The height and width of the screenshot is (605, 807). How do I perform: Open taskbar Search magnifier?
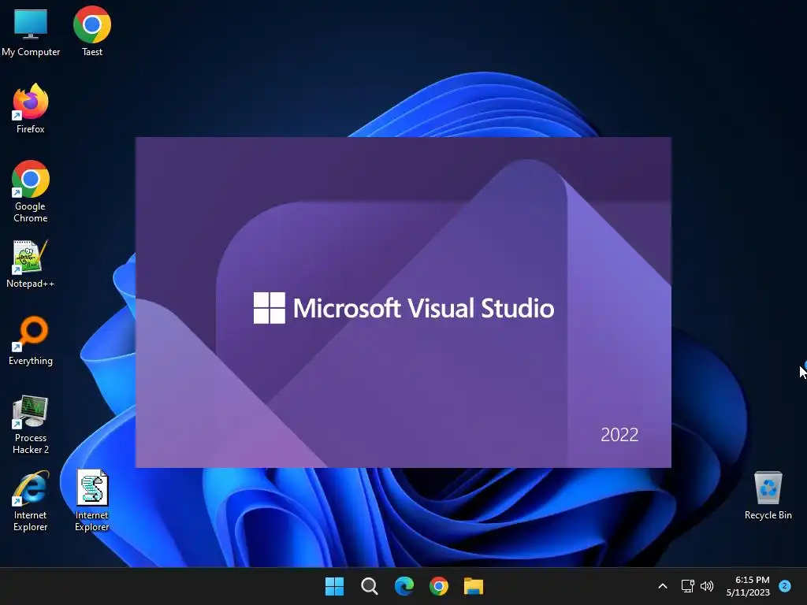coord(369,586)
